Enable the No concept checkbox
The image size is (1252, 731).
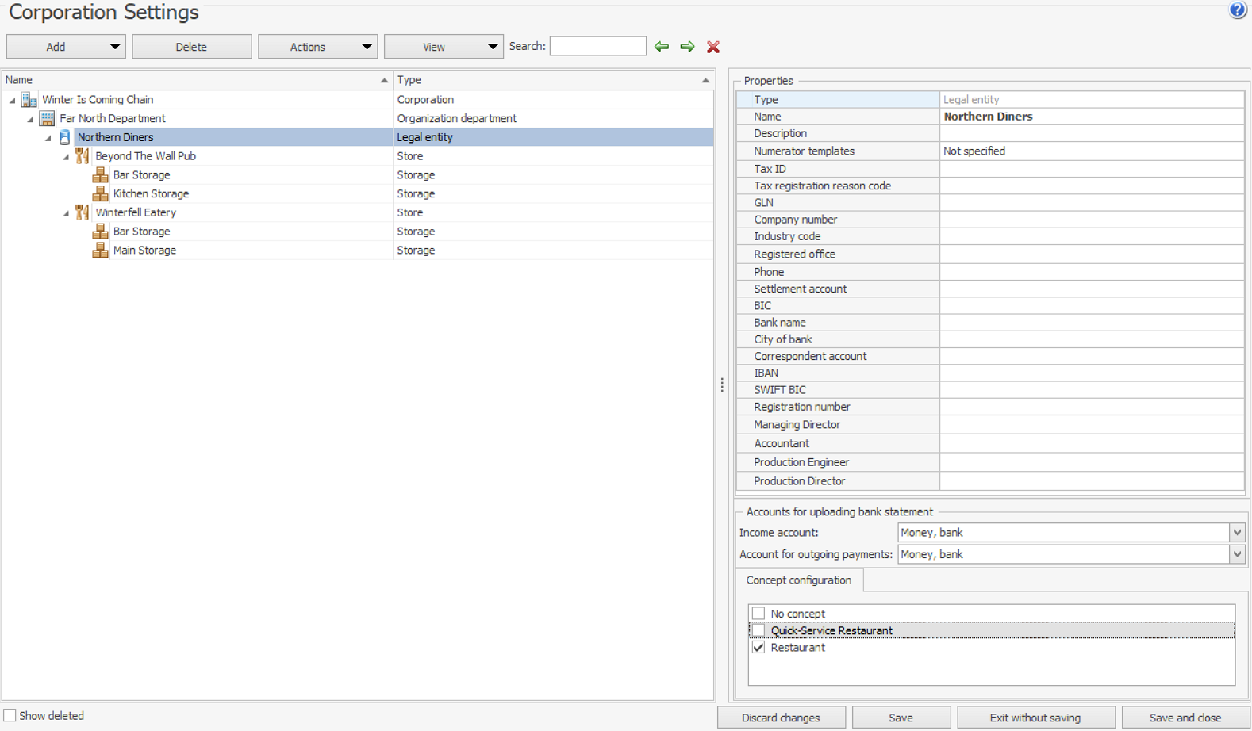(758, 614)
